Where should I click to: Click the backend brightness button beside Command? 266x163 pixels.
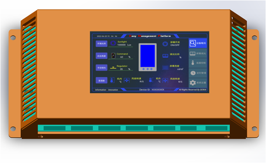coord(102,56)
